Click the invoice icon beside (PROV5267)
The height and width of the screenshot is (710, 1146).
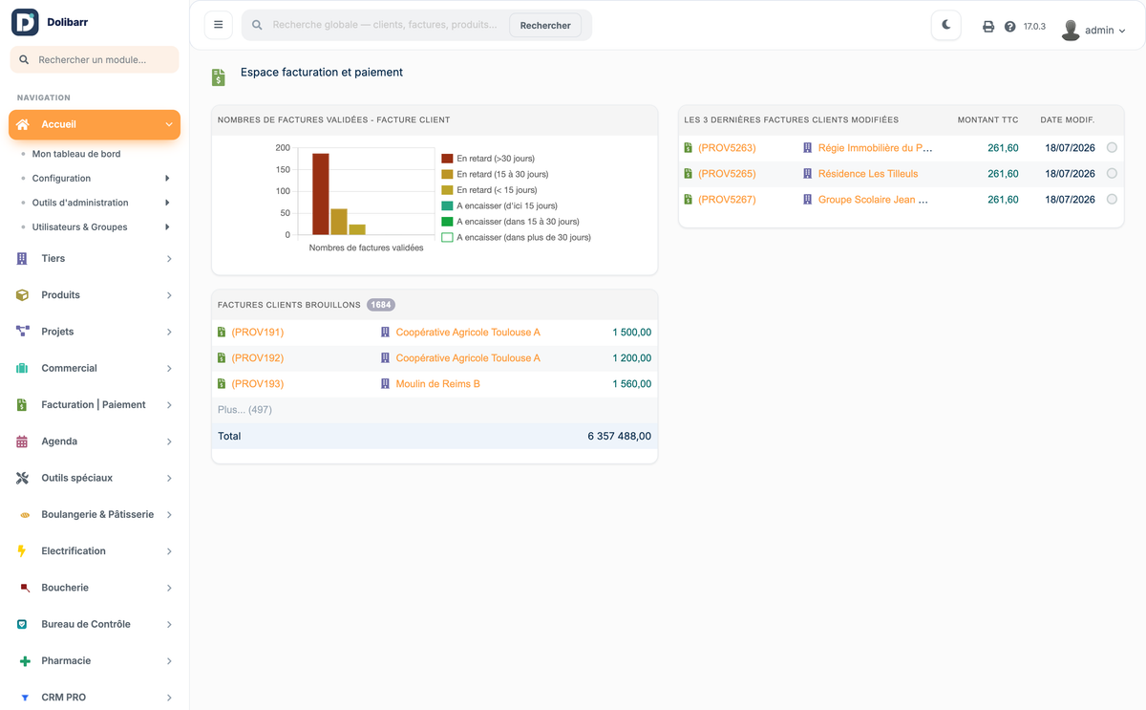point(688,200)
